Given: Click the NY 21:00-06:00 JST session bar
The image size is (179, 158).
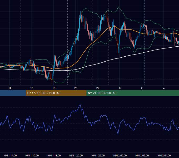Looking at the screenshot, I should [x=132, y=93].
